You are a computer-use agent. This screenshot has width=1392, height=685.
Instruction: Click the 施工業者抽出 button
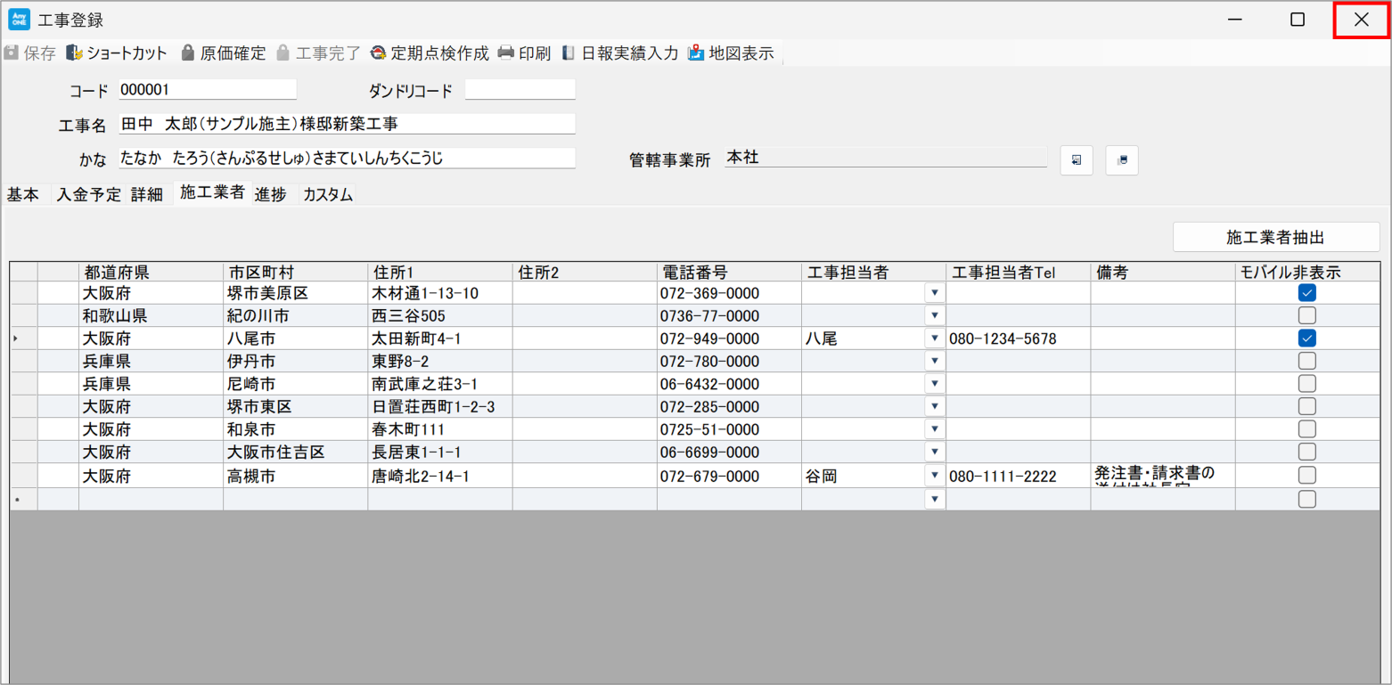click(1274, 237)
